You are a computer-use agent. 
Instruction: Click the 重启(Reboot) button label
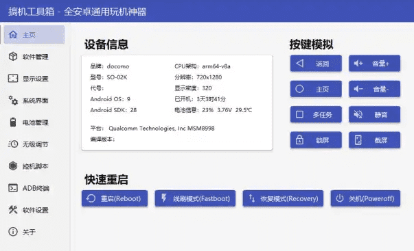[121, 198]
